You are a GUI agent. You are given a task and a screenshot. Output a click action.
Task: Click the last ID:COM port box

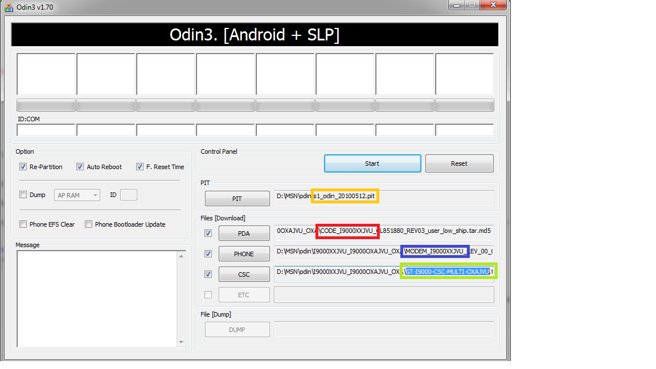465,130
